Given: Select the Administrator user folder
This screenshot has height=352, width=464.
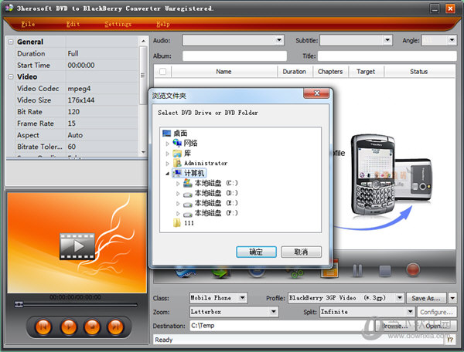Looking at the screenshot, I should 200,164.
